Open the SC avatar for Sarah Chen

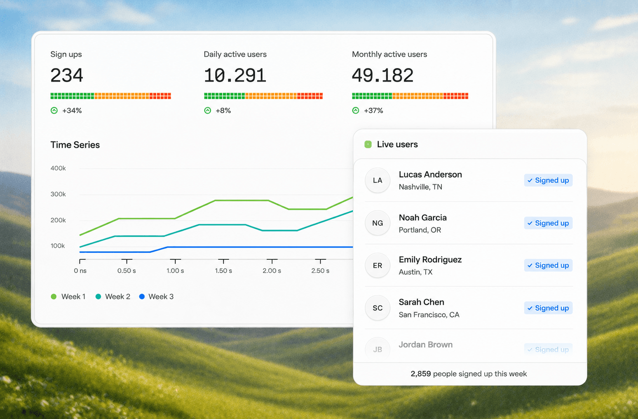378,308
